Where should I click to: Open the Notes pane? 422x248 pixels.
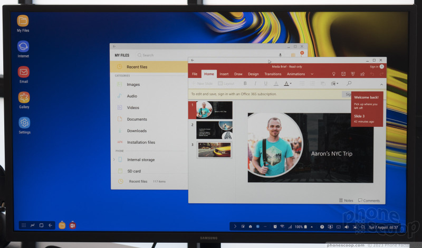tap(346, 201)
